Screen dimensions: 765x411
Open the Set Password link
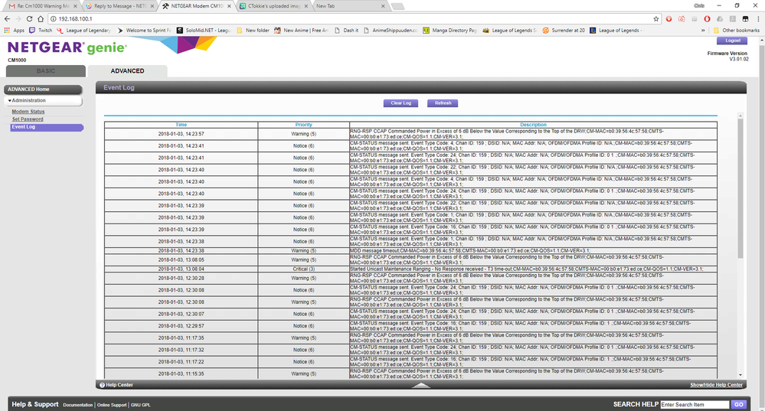point(27,119)
